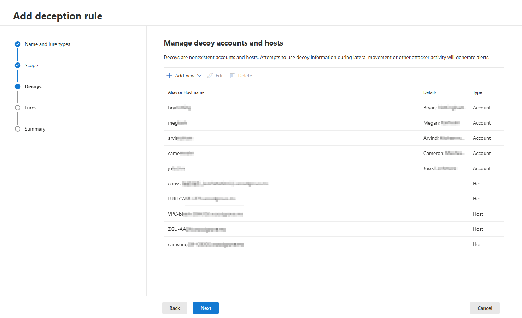Screen dimensions: 522x318
Task: Click the plus icon beside Add new
Action: (169, 76)
